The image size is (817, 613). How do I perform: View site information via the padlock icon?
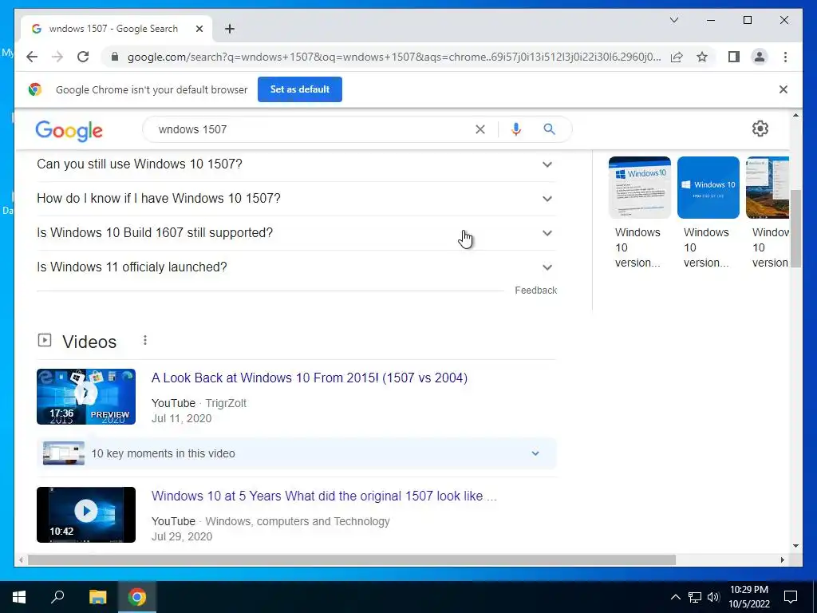(115, 57)
